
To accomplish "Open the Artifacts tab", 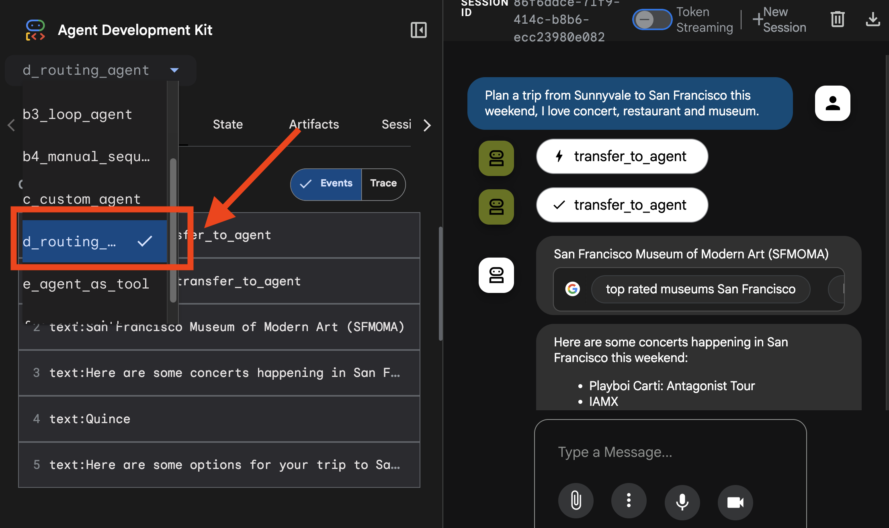I will [314, 125].
